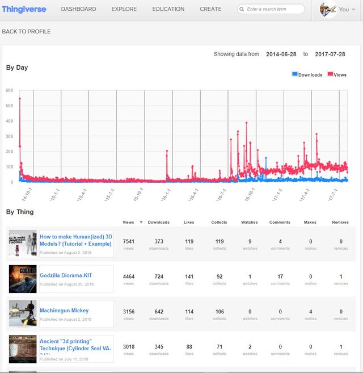Open How to make Human(ized) 3D Models link
Viewport: 363px width, 373px height.
pos(76,240)
